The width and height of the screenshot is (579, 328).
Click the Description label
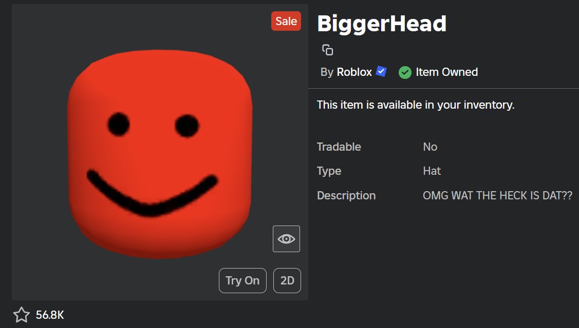346,195
